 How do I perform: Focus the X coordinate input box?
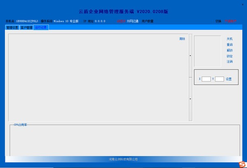point(206,79)
